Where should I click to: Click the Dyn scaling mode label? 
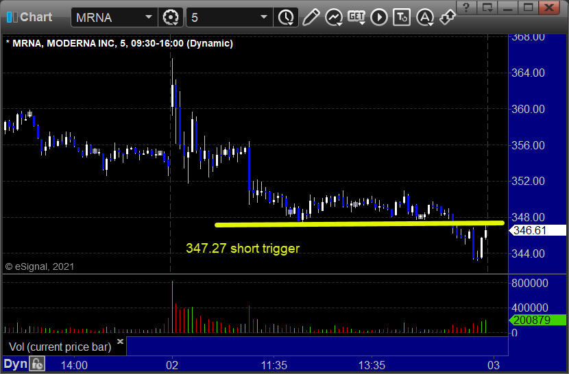16,364
